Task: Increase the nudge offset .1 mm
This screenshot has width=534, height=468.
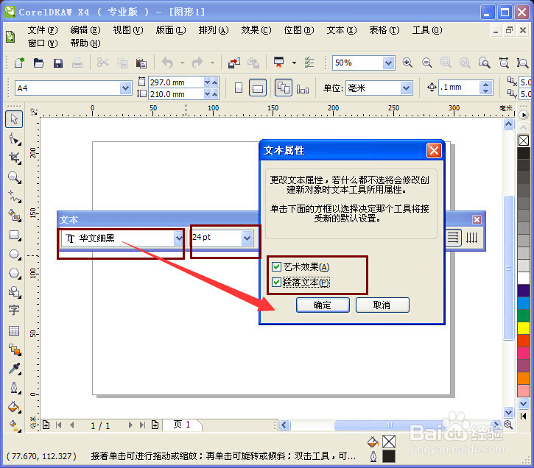Action: click(x=486, y=85)
